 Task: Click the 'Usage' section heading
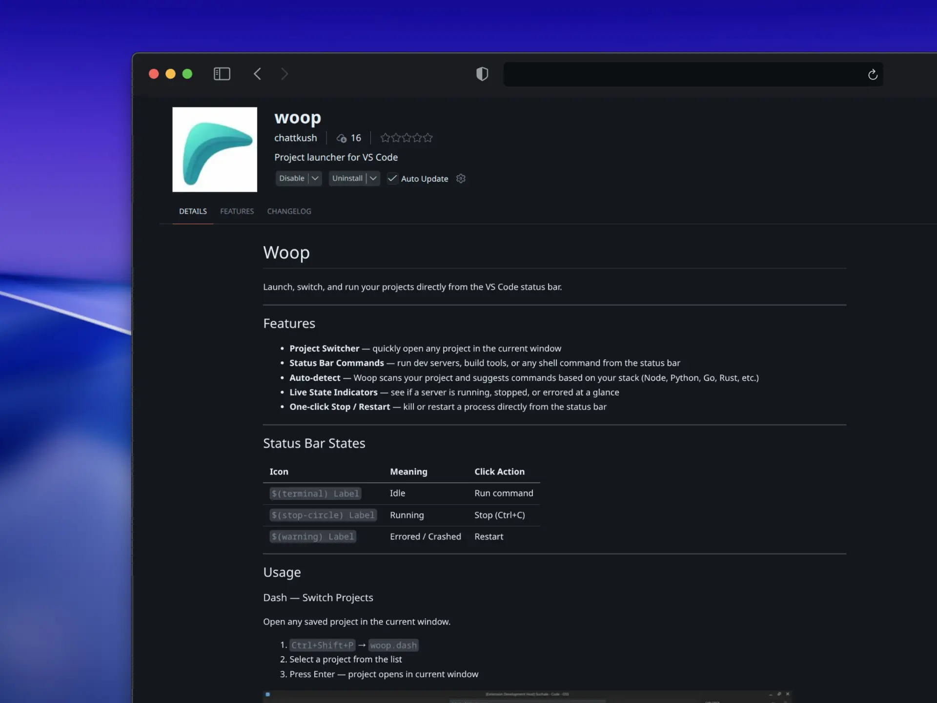point(282,572)
